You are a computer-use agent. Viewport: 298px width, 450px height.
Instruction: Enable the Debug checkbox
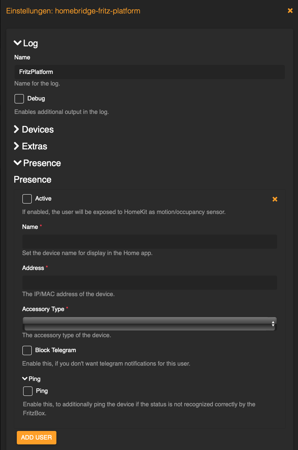coord(19,99)
